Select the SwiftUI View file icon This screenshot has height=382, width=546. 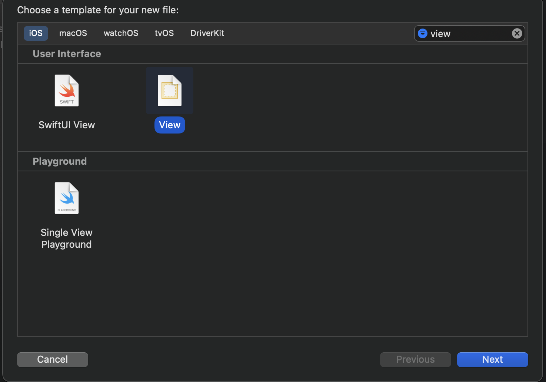pyautogui.click(x=67, y=90)
